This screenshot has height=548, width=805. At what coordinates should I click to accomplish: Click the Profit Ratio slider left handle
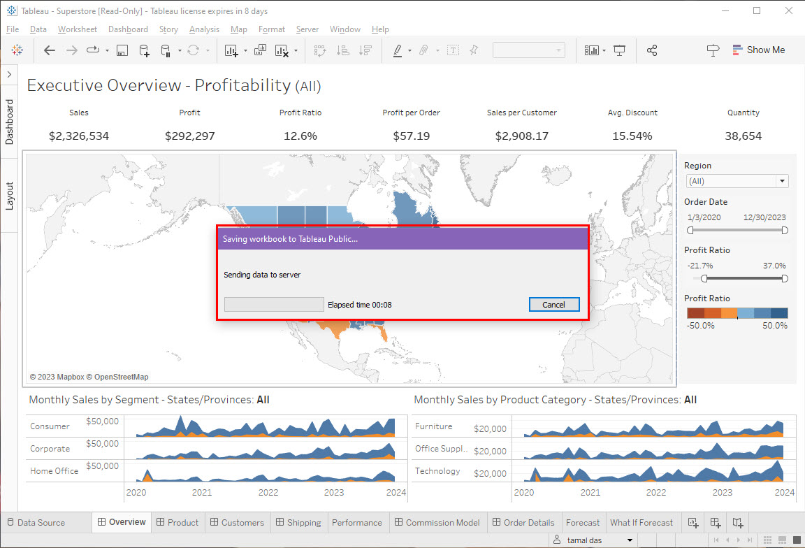[704, 278]
